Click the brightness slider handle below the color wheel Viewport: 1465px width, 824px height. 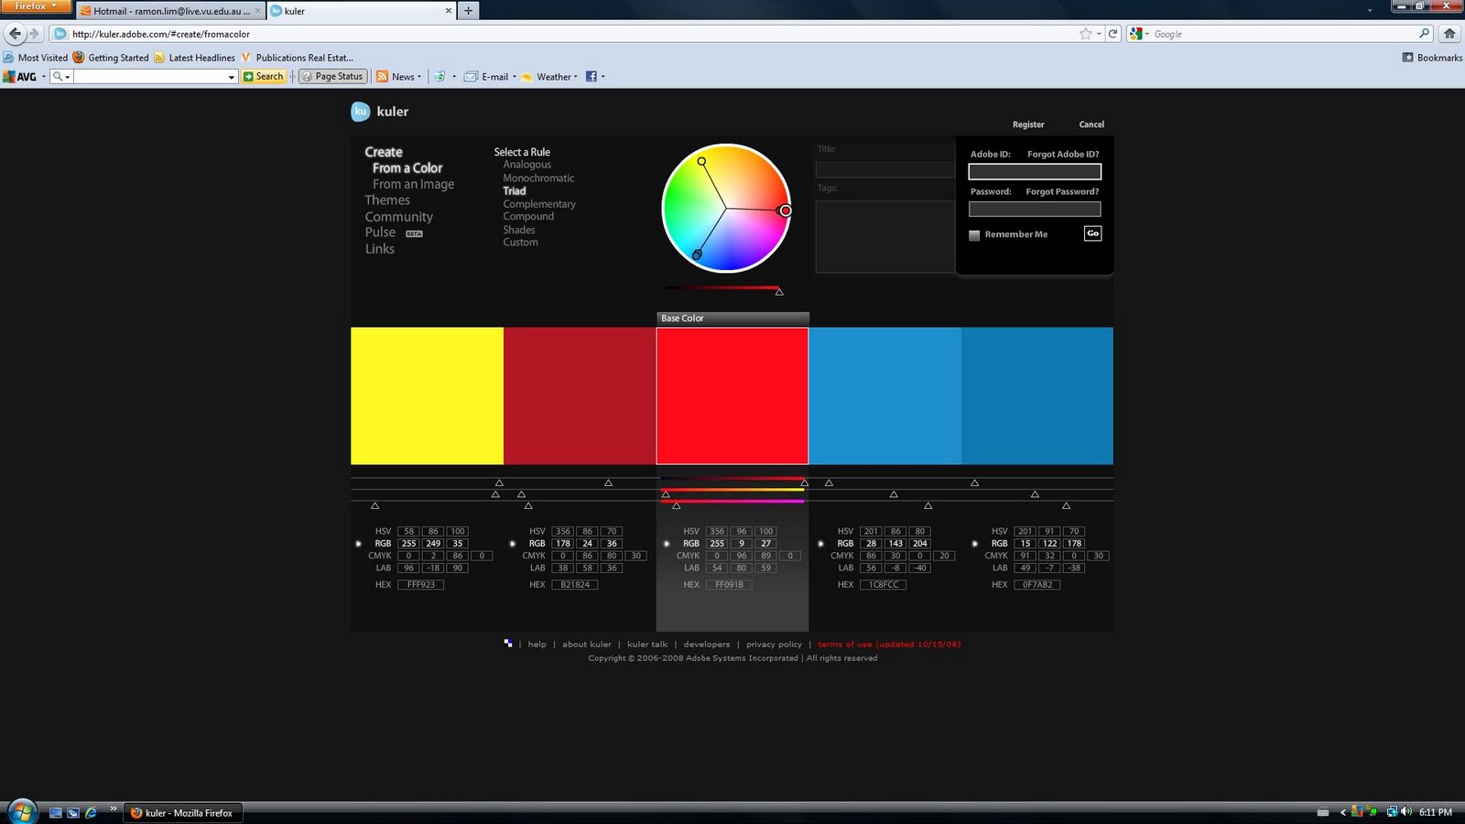[x=779, y=292]
